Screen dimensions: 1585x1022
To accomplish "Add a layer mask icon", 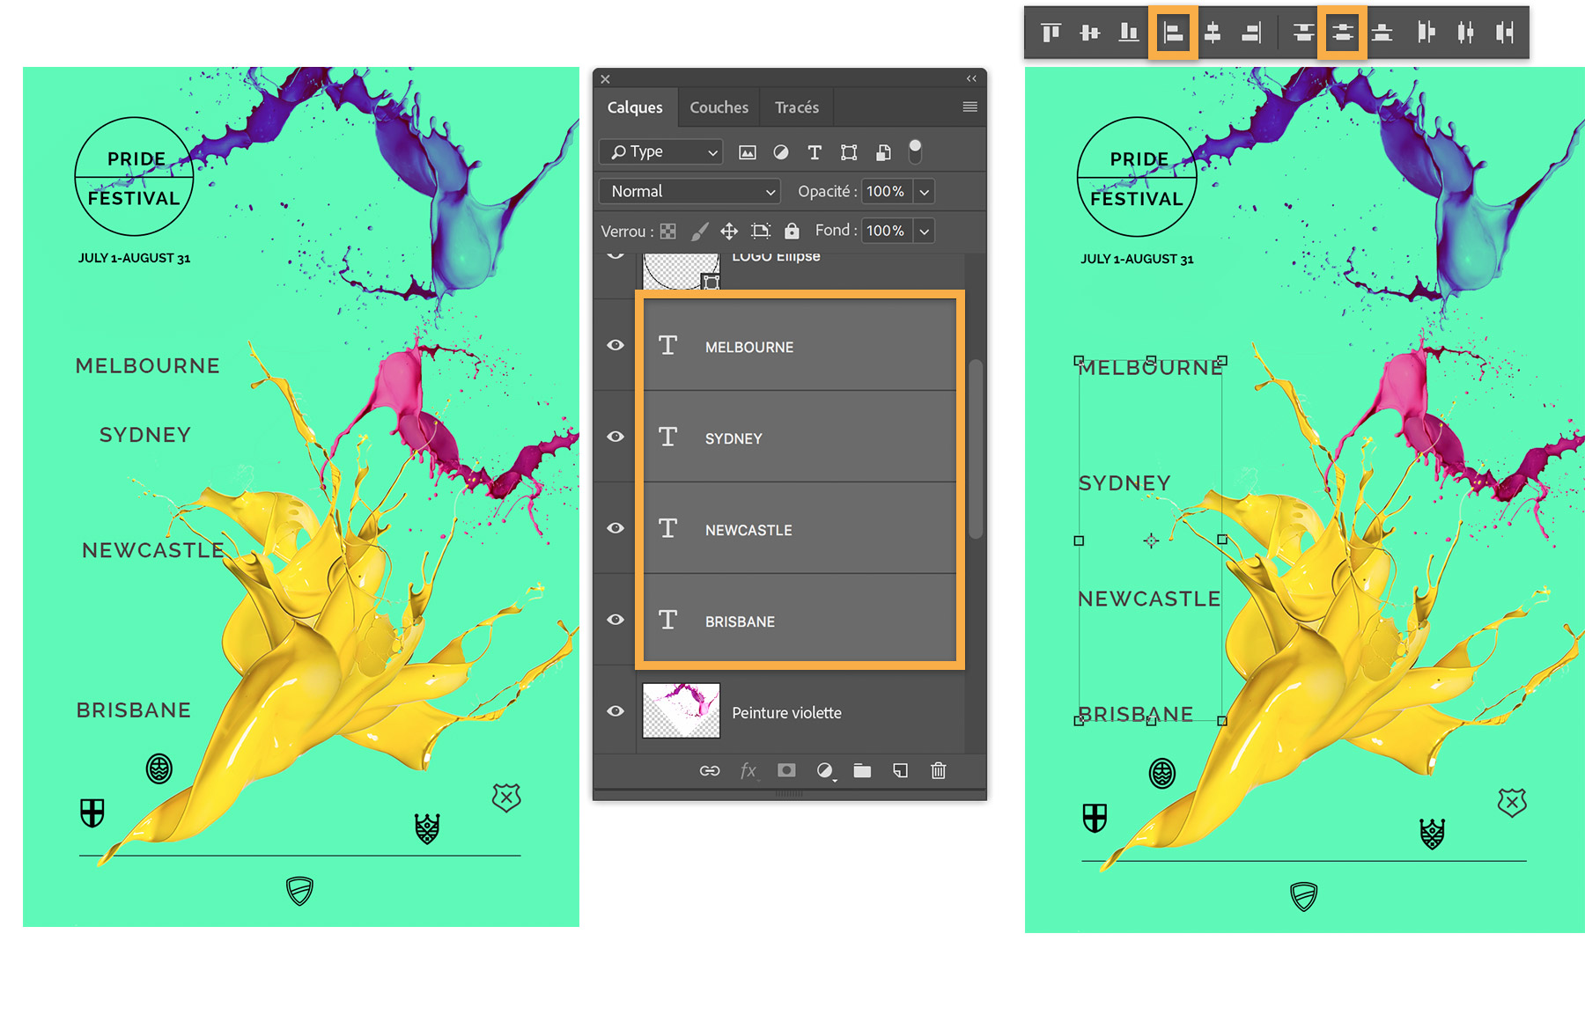I will click(x=786, y=770).
